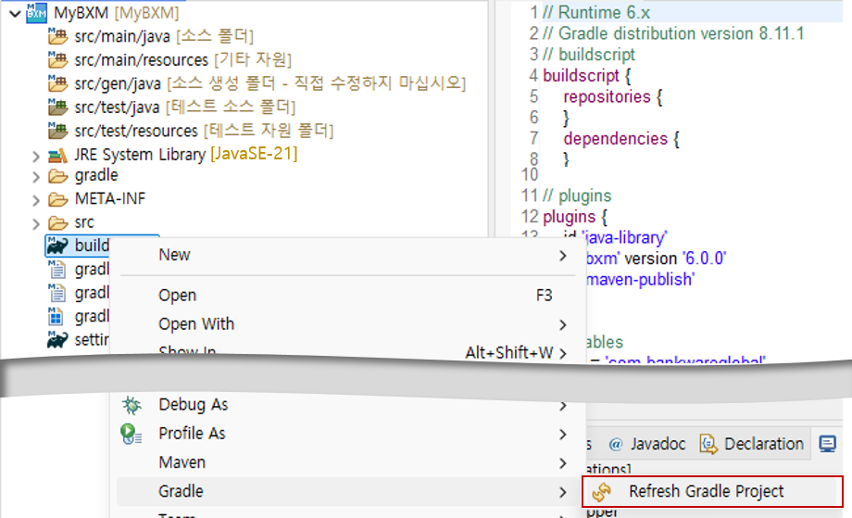The image size is (852, 518).
Task: Click the Gradle submenu arrow
Action: coord(563,492)
